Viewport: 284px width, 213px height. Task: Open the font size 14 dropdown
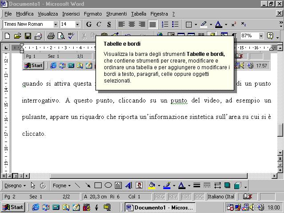(77, 24)
